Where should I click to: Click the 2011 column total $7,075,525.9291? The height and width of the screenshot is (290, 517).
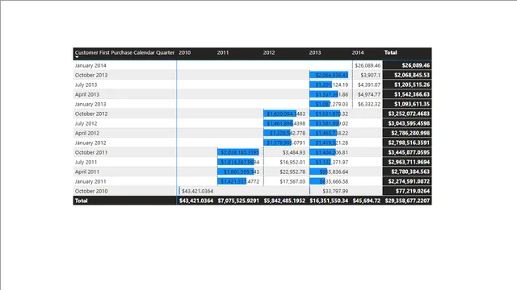point(238,201)
